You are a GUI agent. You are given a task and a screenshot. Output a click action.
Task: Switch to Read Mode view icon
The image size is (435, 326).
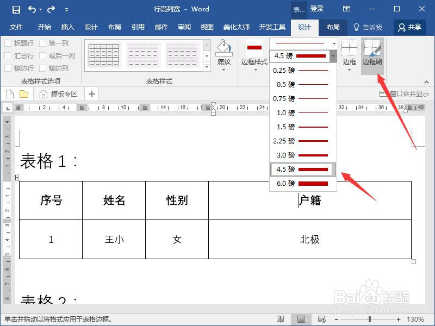coord(280,319)
